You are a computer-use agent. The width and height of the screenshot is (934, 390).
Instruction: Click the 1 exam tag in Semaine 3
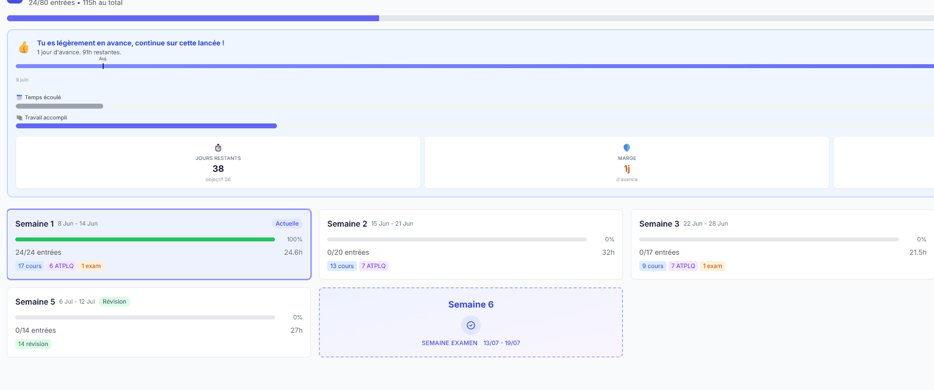[x=712, y=266]
